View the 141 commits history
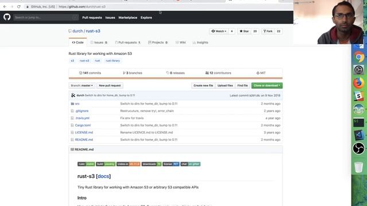Screen dimensions: 367x206 [90, 73]
